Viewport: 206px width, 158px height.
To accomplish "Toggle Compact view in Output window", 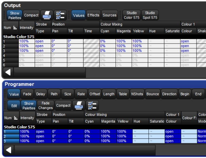I will click(31, 15).
